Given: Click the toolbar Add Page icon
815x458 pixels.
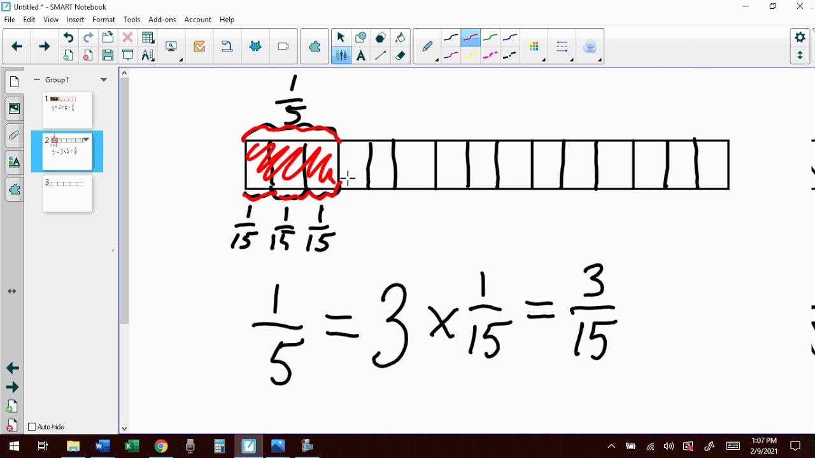Looking at the screenshot, I should click(68, 56).
